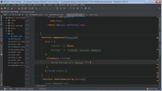
Task: Click the collapse all icon in project panel
Action: coord(16,15)
